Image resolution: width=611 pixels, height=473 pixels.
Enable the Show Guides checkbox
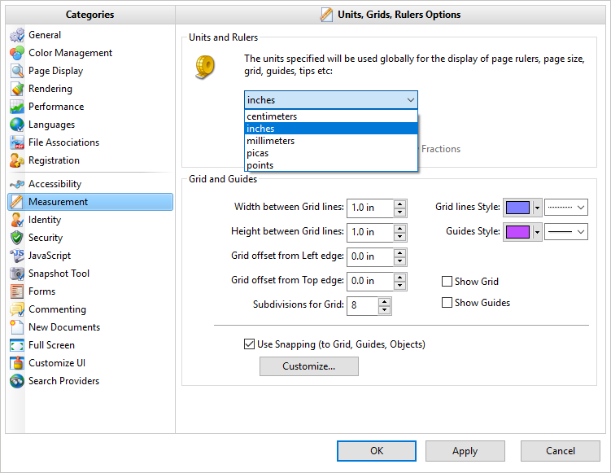[x=447, y=303]
